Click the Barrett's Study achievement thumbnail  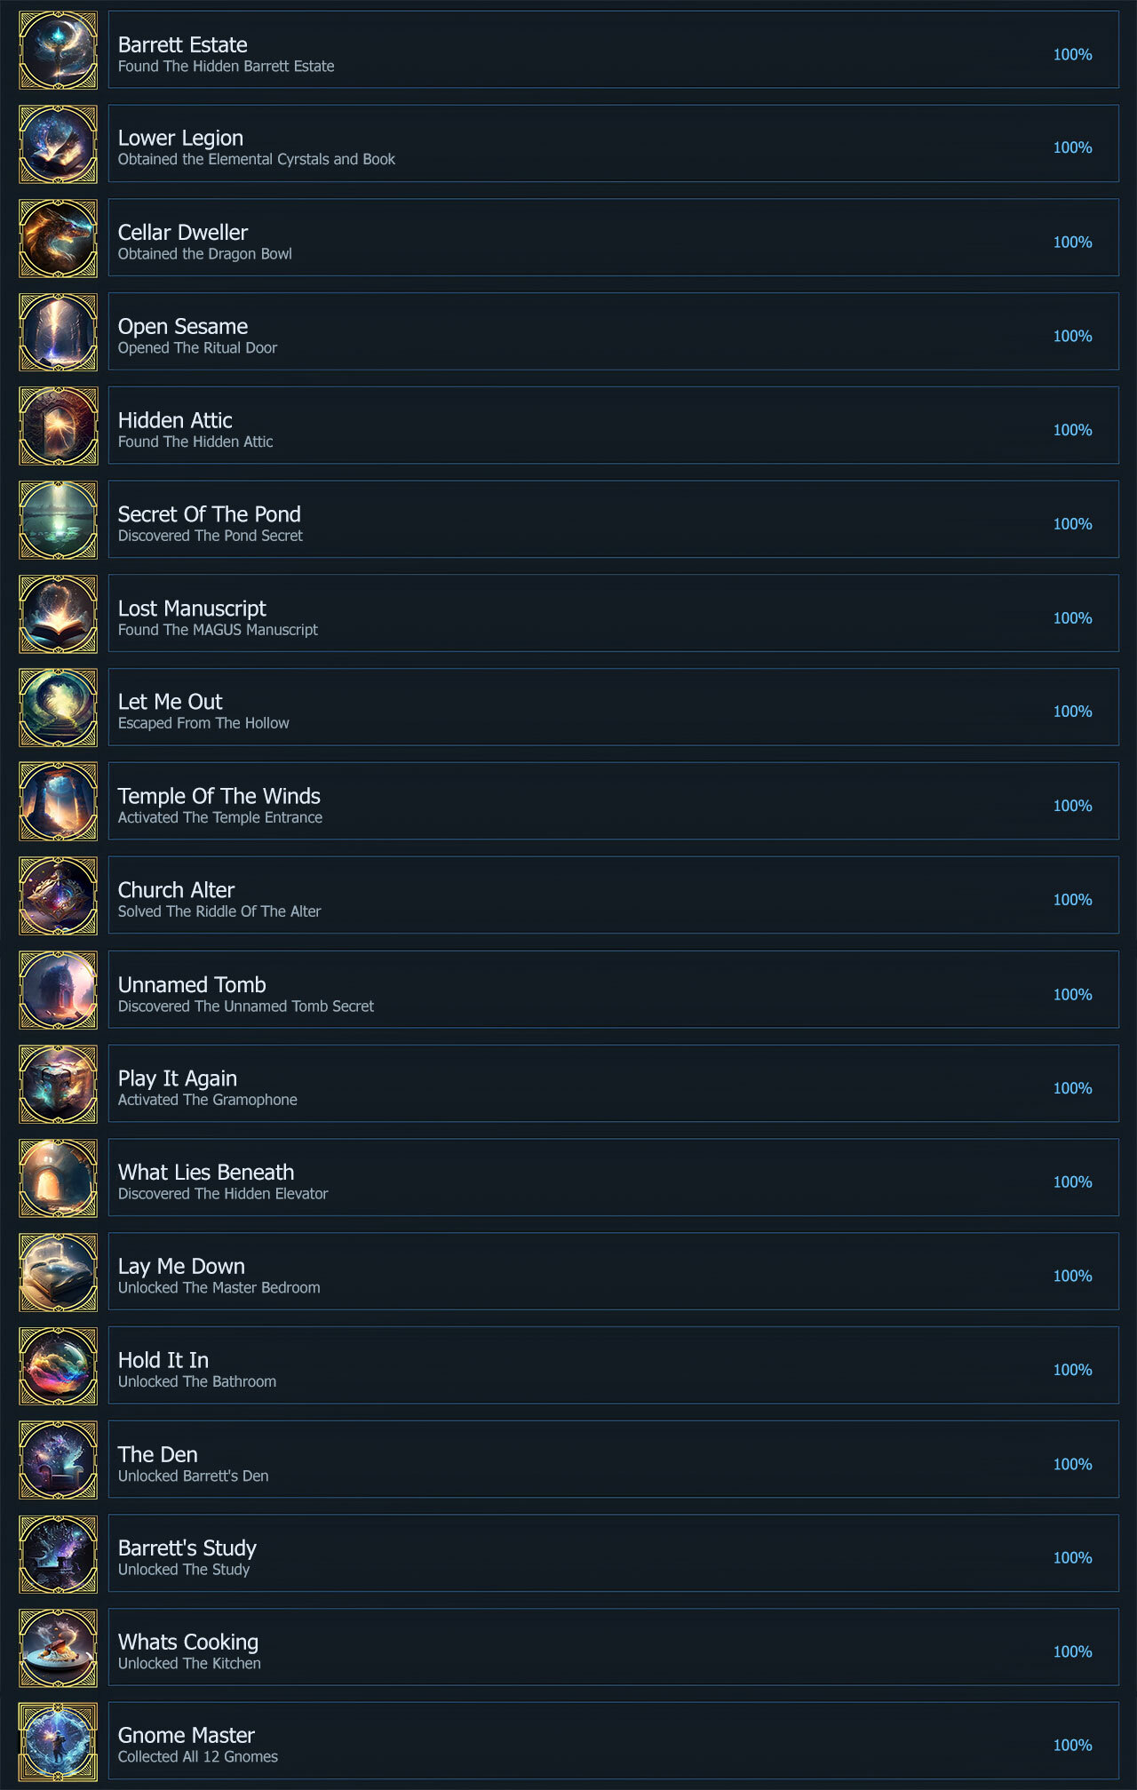[59, 1554]
